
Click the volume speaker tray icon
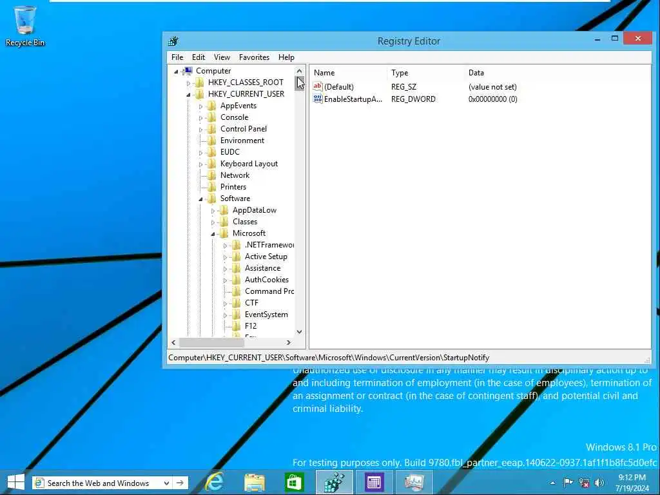coord(599,483)
